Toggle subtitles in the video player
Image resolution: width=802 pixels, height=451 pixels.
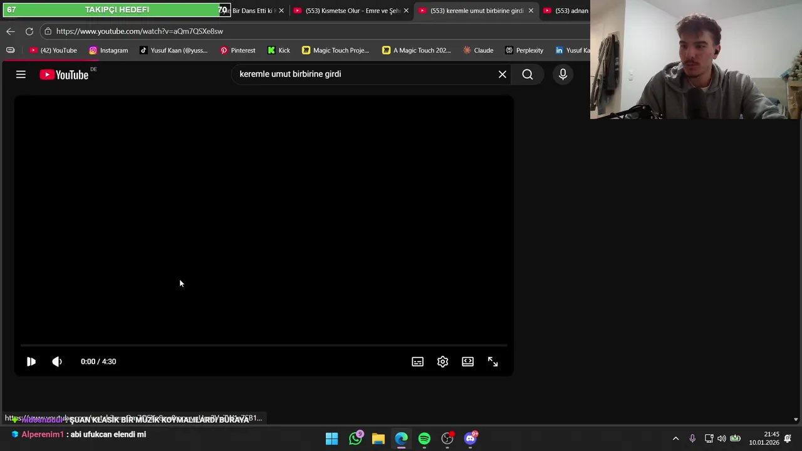(417, 361)
